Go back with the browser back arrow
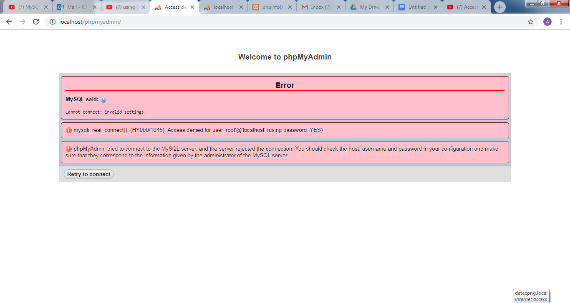 point(9,22)
